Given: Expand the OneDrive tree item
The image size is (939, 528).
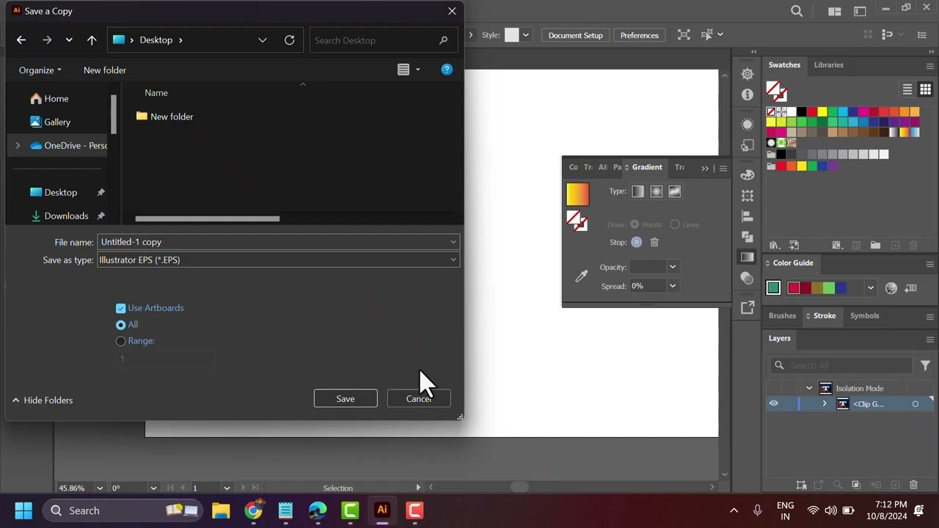Looking at the screenshot, I should pyautogui.click(x=18, y=146).
